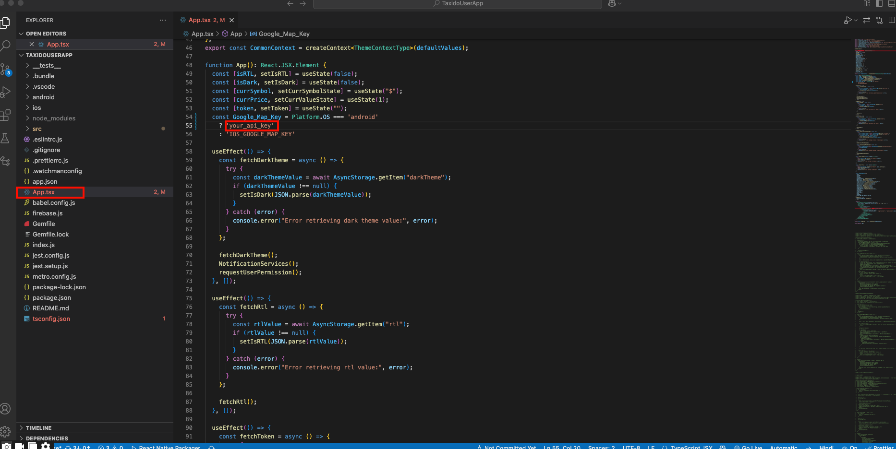Click the line ending LF indicator
The height and width of the screenshot is (449, 896).
click(x=652, y=447)
